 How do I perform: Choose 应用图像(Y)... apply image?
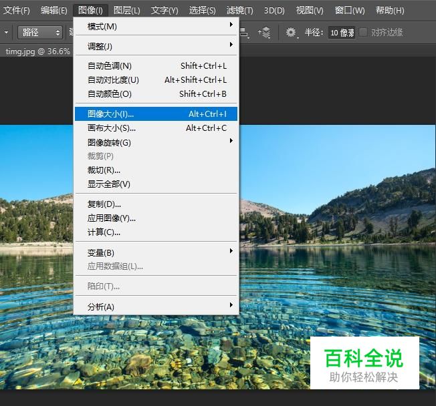156,218
